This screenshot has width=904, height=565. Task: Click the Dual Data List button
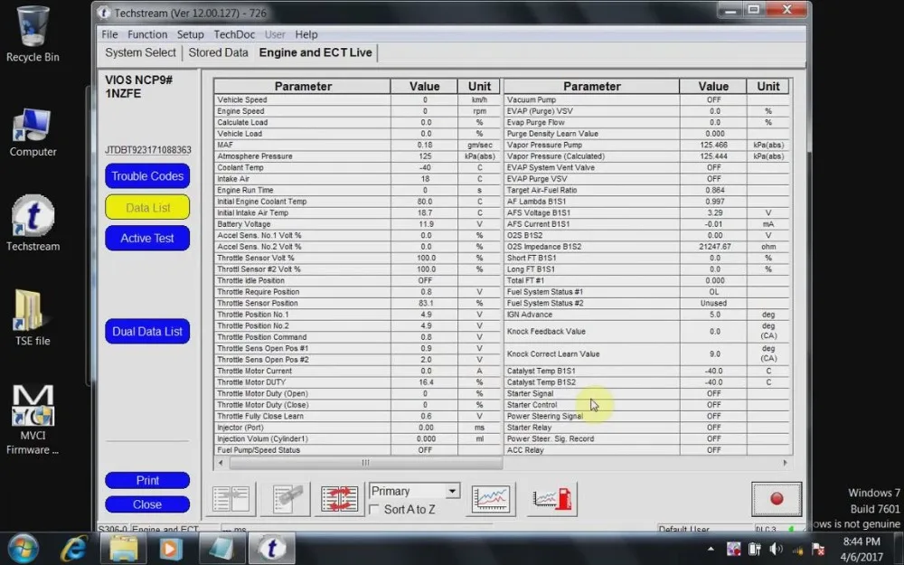pyautogui.click(x=147, y=332)
